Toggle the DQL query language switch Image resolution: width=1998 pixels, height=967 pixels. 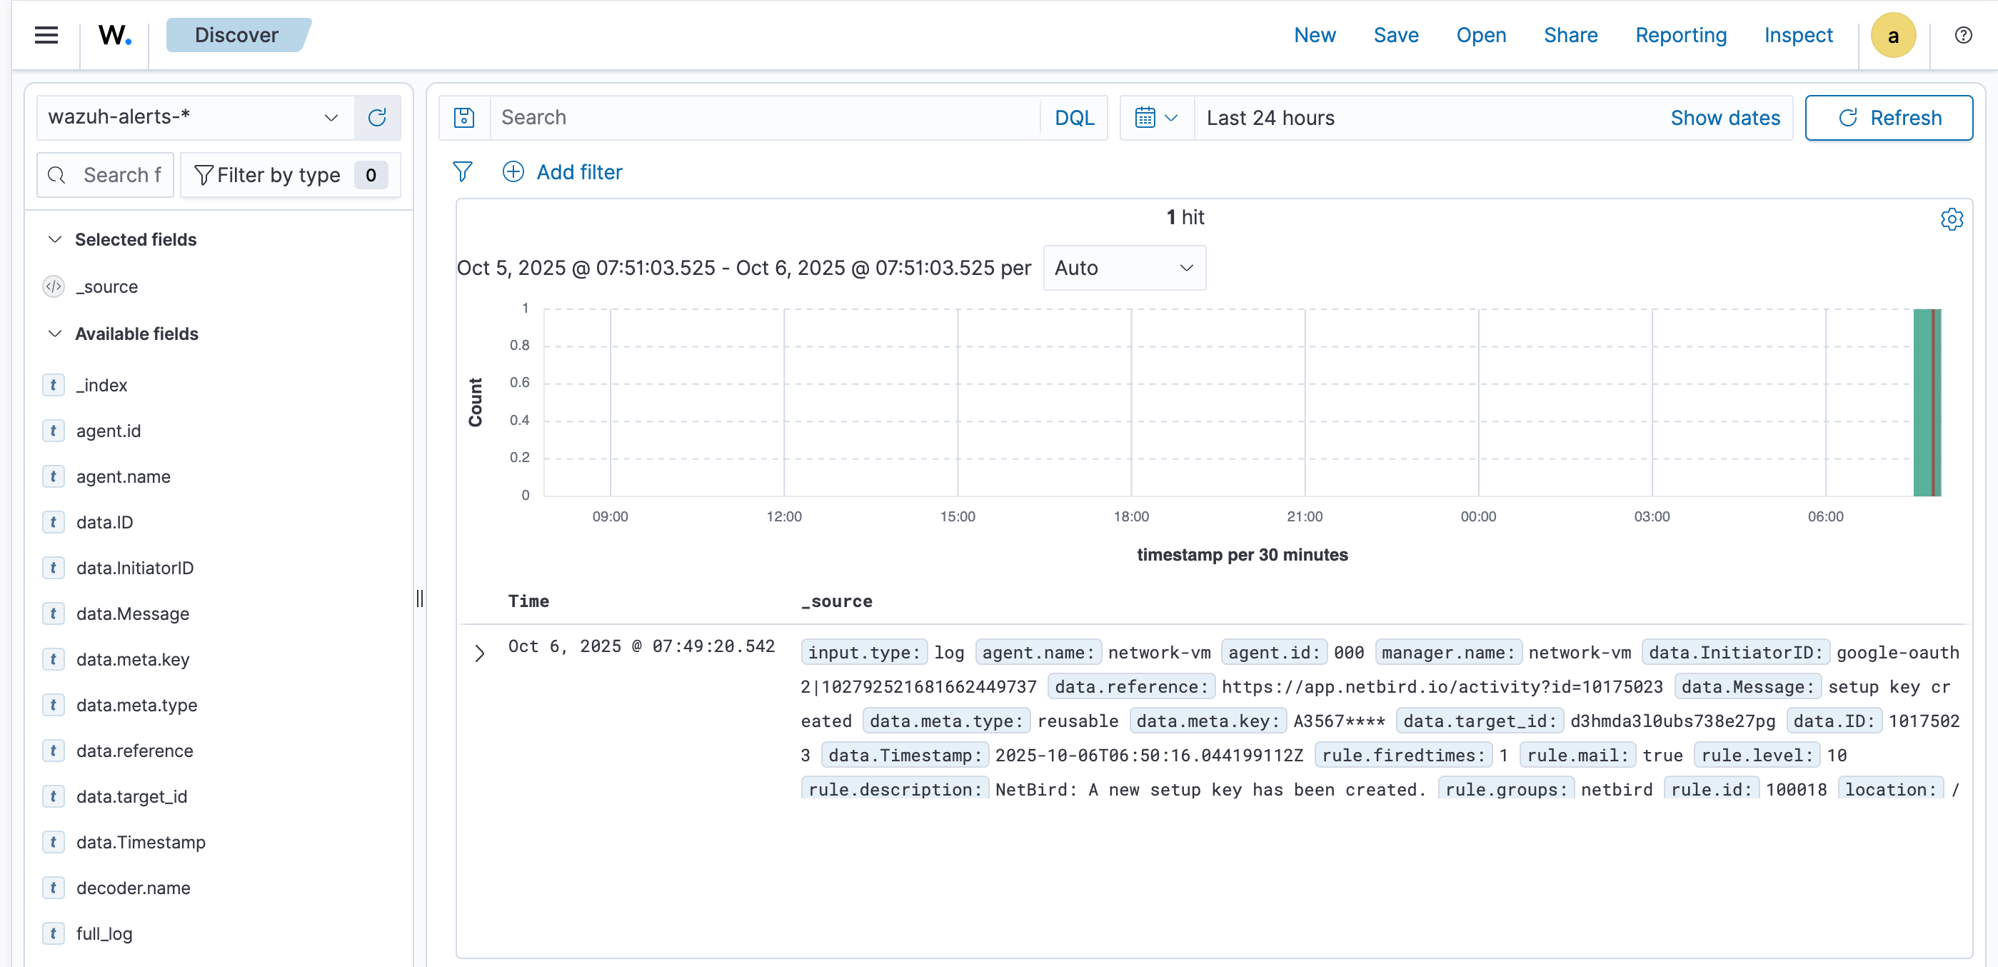(1073, 118)
